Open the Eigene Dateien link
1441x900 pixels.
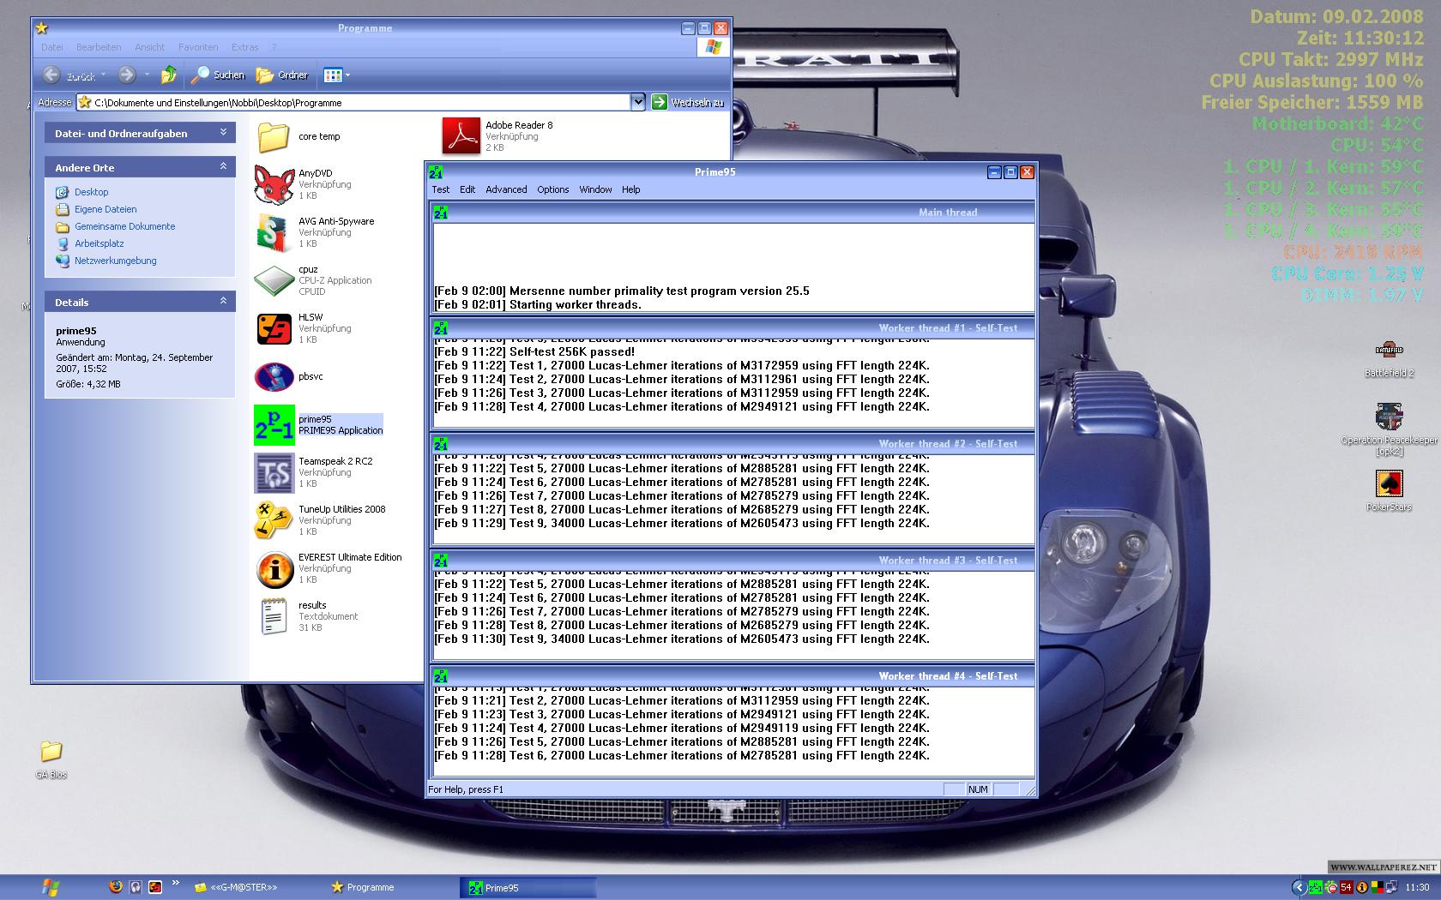[106, 209]
